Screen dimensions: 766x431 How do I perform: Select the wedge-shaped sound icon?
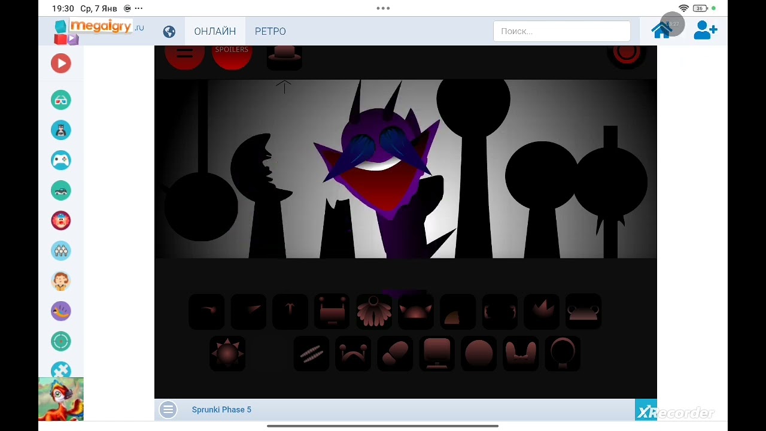248,311
